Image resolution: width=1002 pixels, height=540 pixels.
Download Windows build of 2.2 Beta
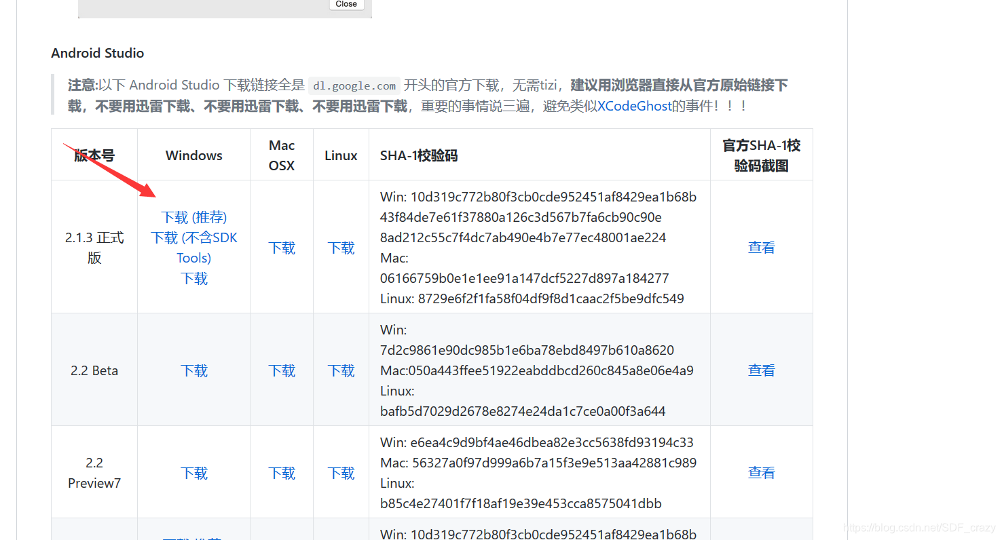tap(194, 370)
